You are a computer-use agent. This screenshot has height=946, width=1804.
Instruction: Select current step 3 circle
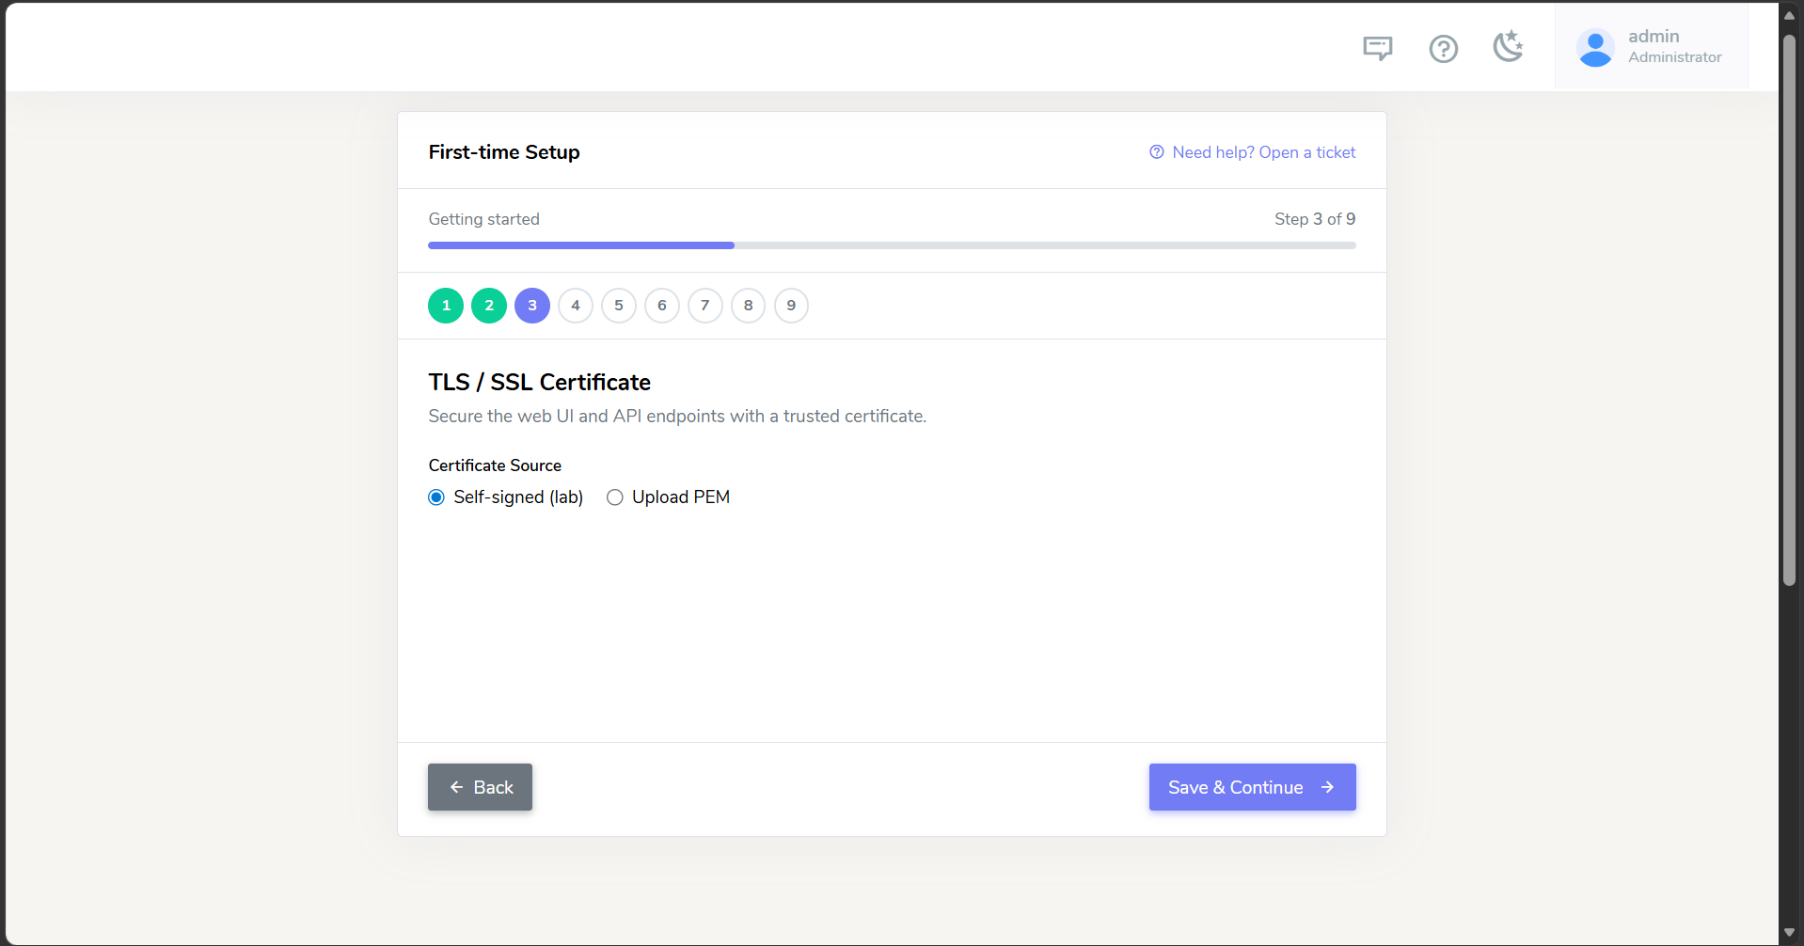(532, 306)
